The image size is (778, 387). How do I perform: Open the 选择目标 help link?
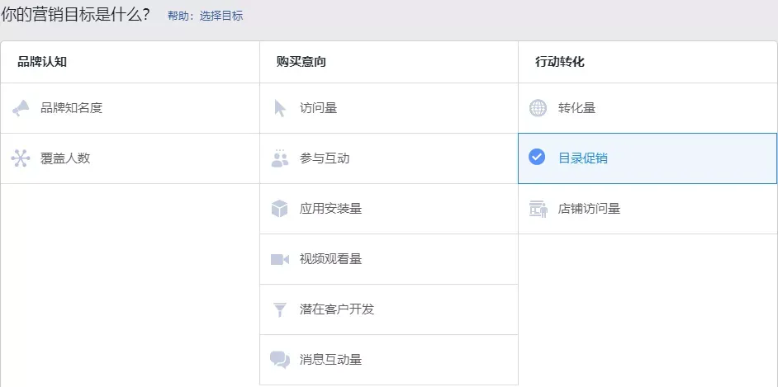tap(221, 16)
